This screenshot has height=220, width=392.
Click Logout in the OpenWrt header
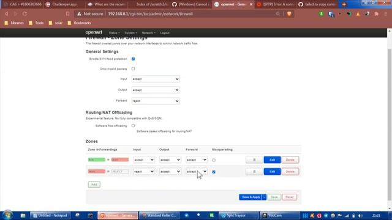165,33
